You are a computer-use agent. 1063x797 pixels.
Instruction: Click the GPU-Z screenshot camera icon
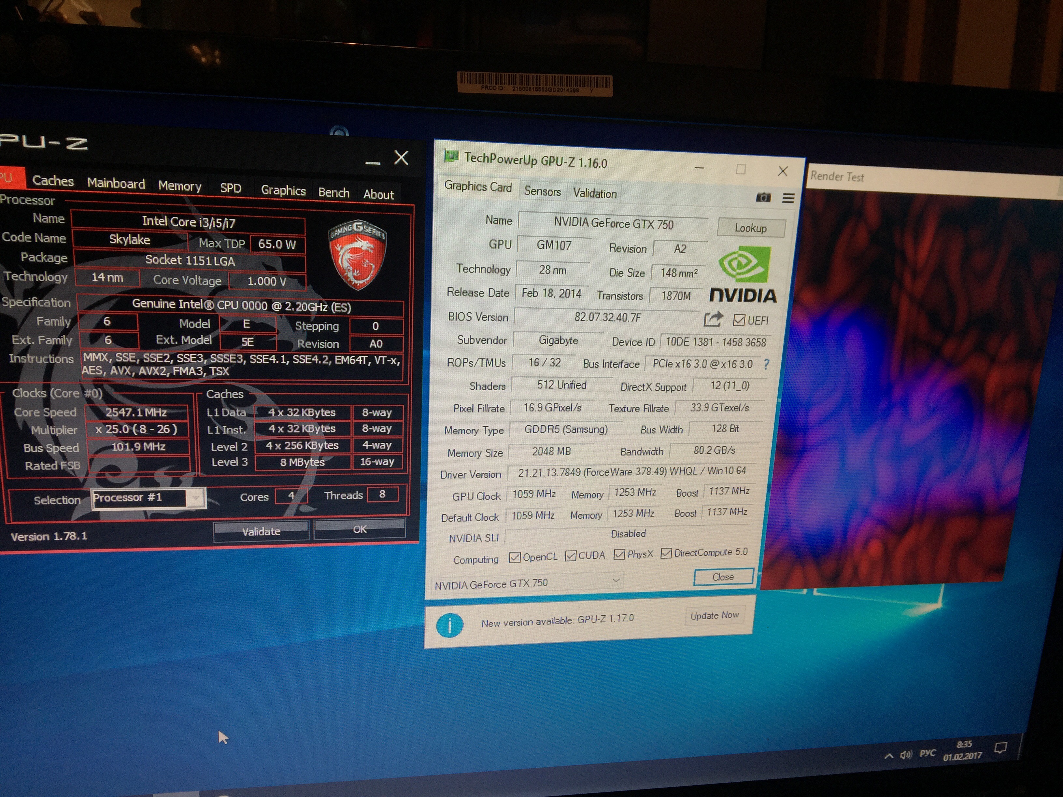coord(763,197)
